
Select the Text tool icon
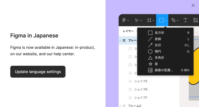tap(186, 20)
